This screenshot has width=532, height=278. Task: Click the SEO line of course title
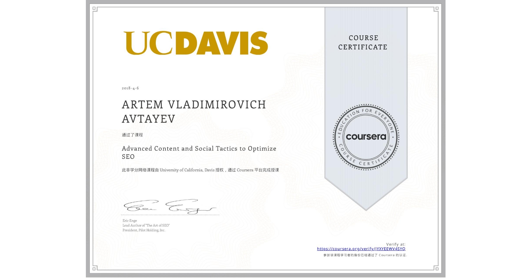(128, 157)
